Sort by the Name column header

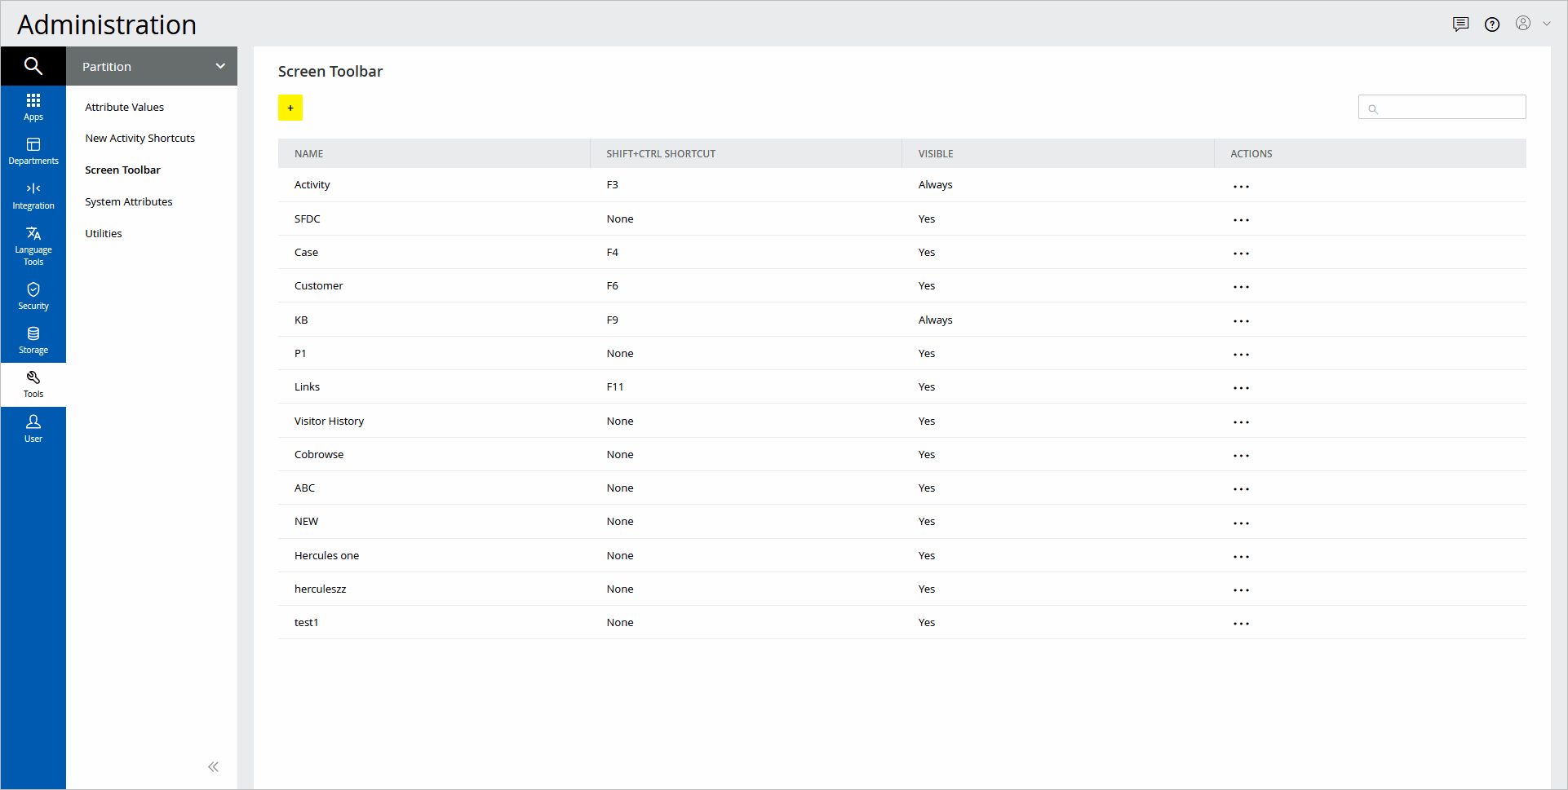pos(309,154)
